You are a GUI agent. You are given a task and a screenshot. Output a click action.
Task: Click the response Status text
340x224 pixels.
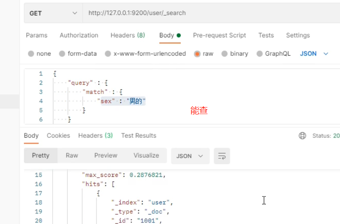(326, 136)
